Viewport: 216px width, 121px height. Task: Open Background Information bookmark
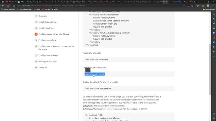(24, 9)
